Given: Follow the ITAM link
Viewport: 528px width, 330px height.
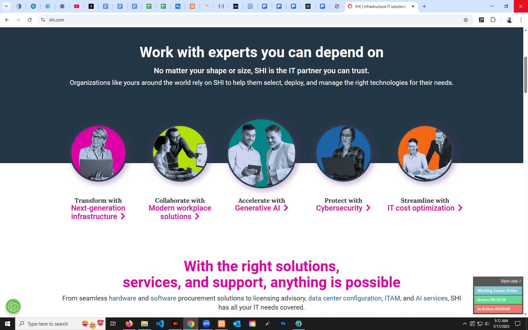Looking at the screenshot, I should pyautogui.click(x=393, y=298).
